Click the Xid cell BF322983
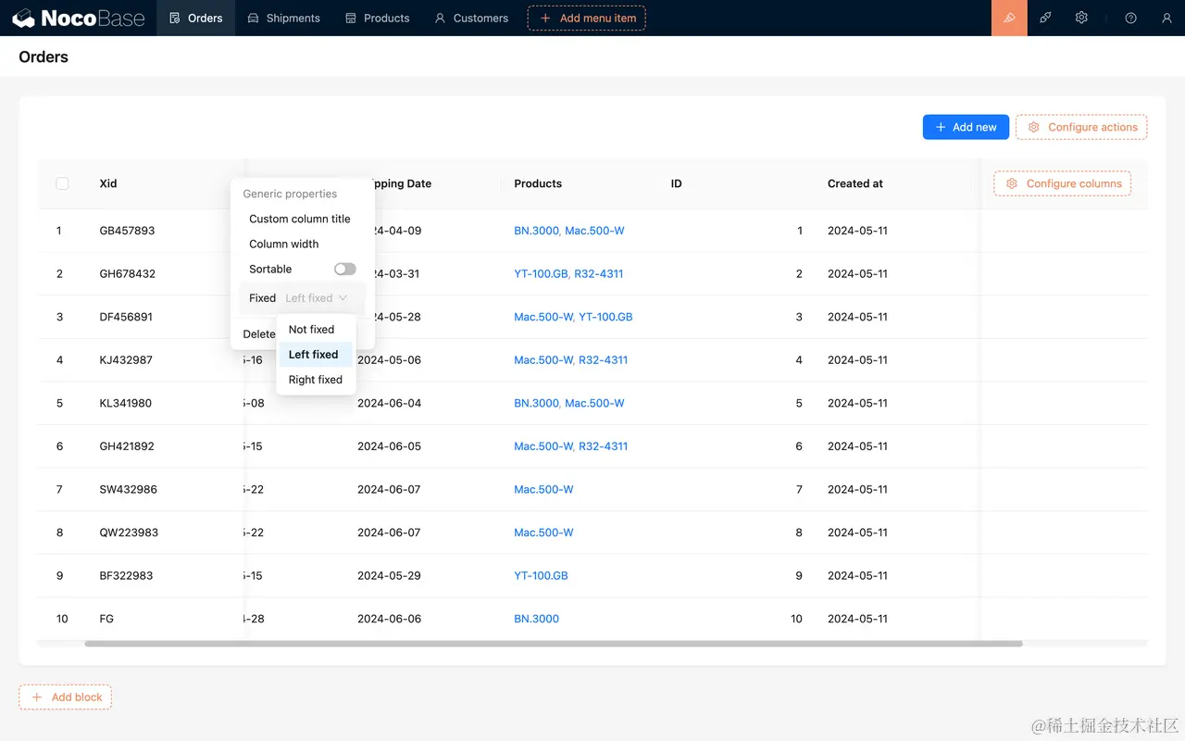 [127, 575]
